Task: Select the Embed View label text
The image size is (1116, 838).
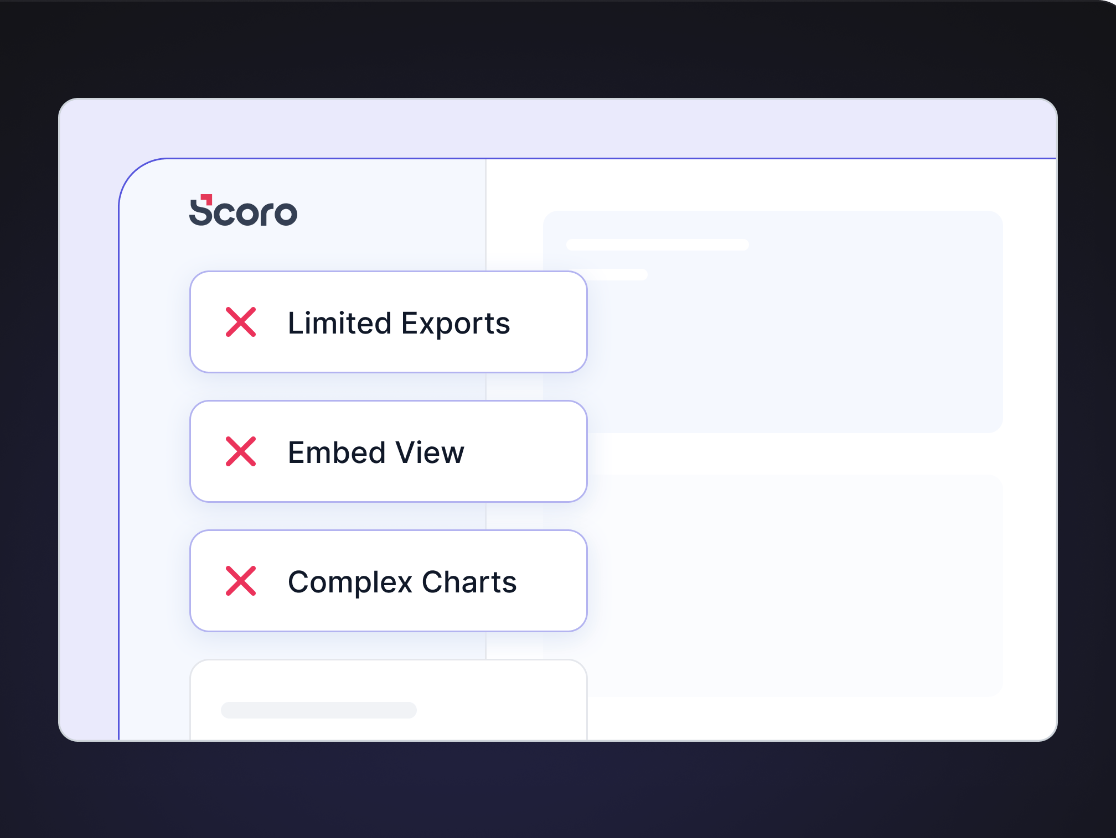Action: tap(376, 452)
